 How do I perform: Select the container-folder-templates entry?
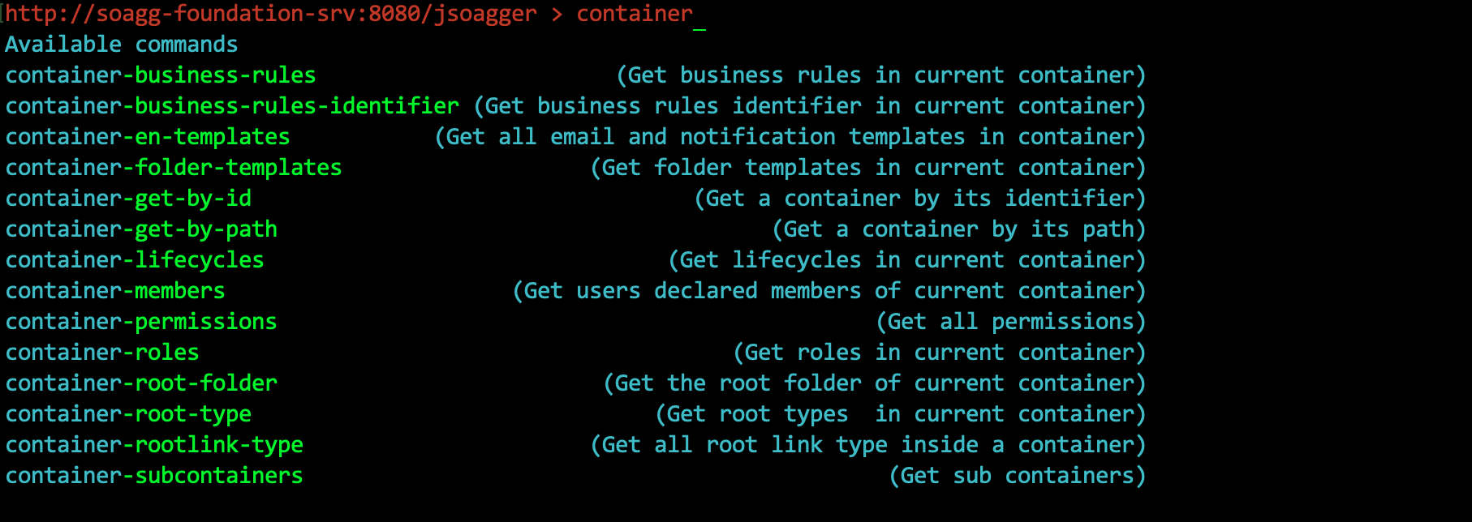(x=174, y=168)
